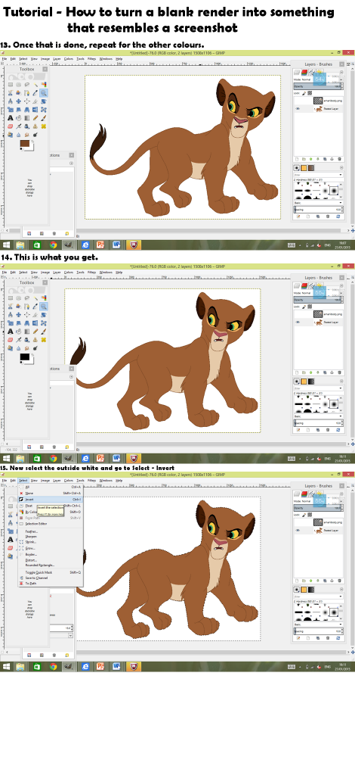Select the Paintbrush tool in step 13 toolbox
This screenshot has height=757, width=355.
pyautogui.click(x=44, y=118)
